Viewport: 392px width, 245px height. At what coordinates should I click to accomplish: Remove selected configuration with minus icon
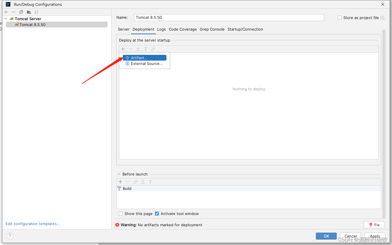coord(13,12)
